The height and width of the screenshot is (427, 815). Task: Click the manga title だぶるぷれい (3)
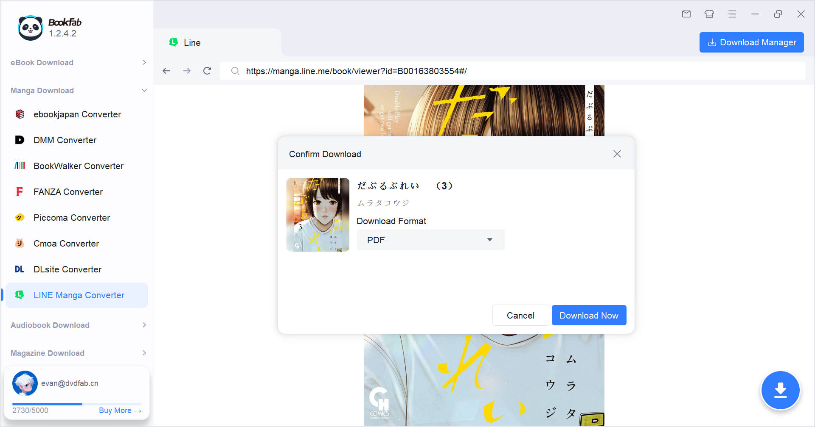[x=405, y=186]
